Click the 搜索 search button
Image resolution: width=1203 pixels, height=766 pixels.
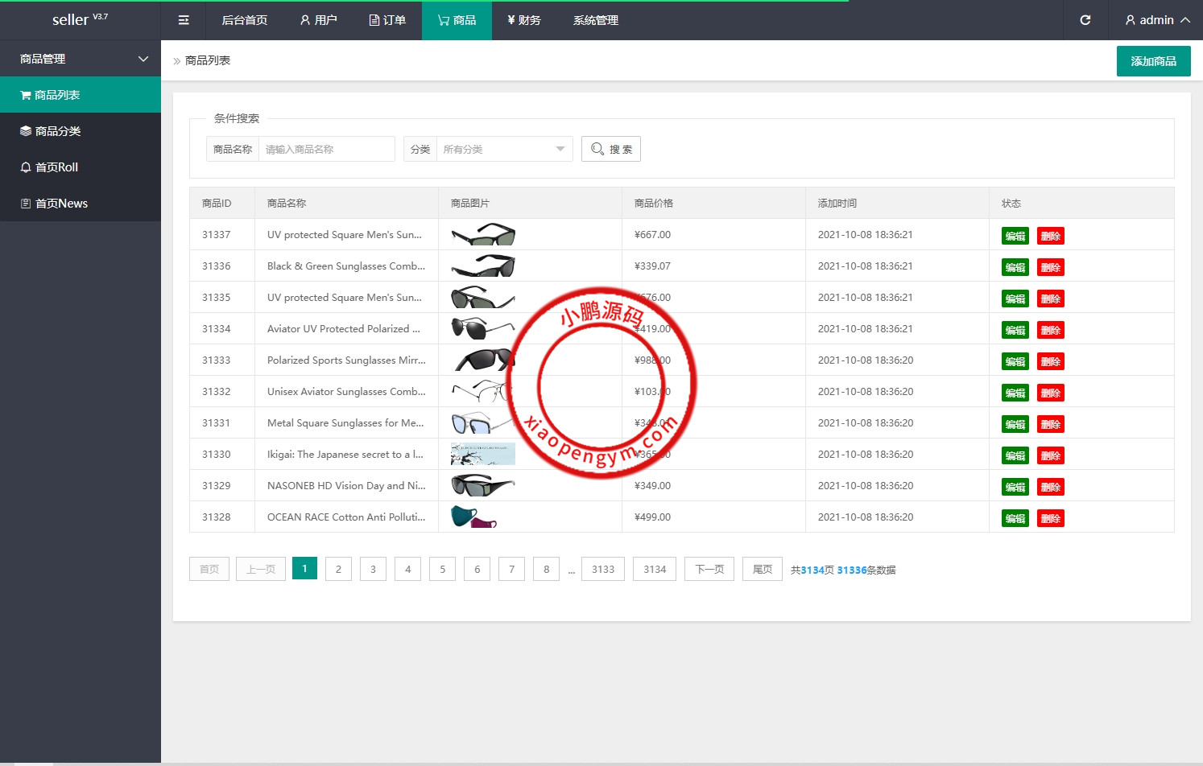click(x=611, y=149)
